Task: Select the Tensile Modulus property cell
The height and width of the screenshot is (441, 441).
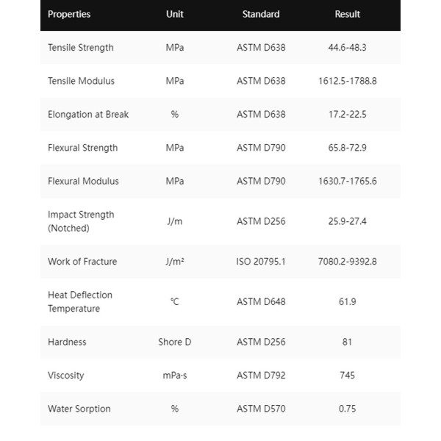Action: pos(81,81)
